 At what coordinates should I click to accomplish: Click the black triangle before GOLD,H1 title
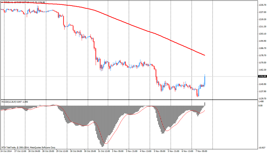(2, 2)
